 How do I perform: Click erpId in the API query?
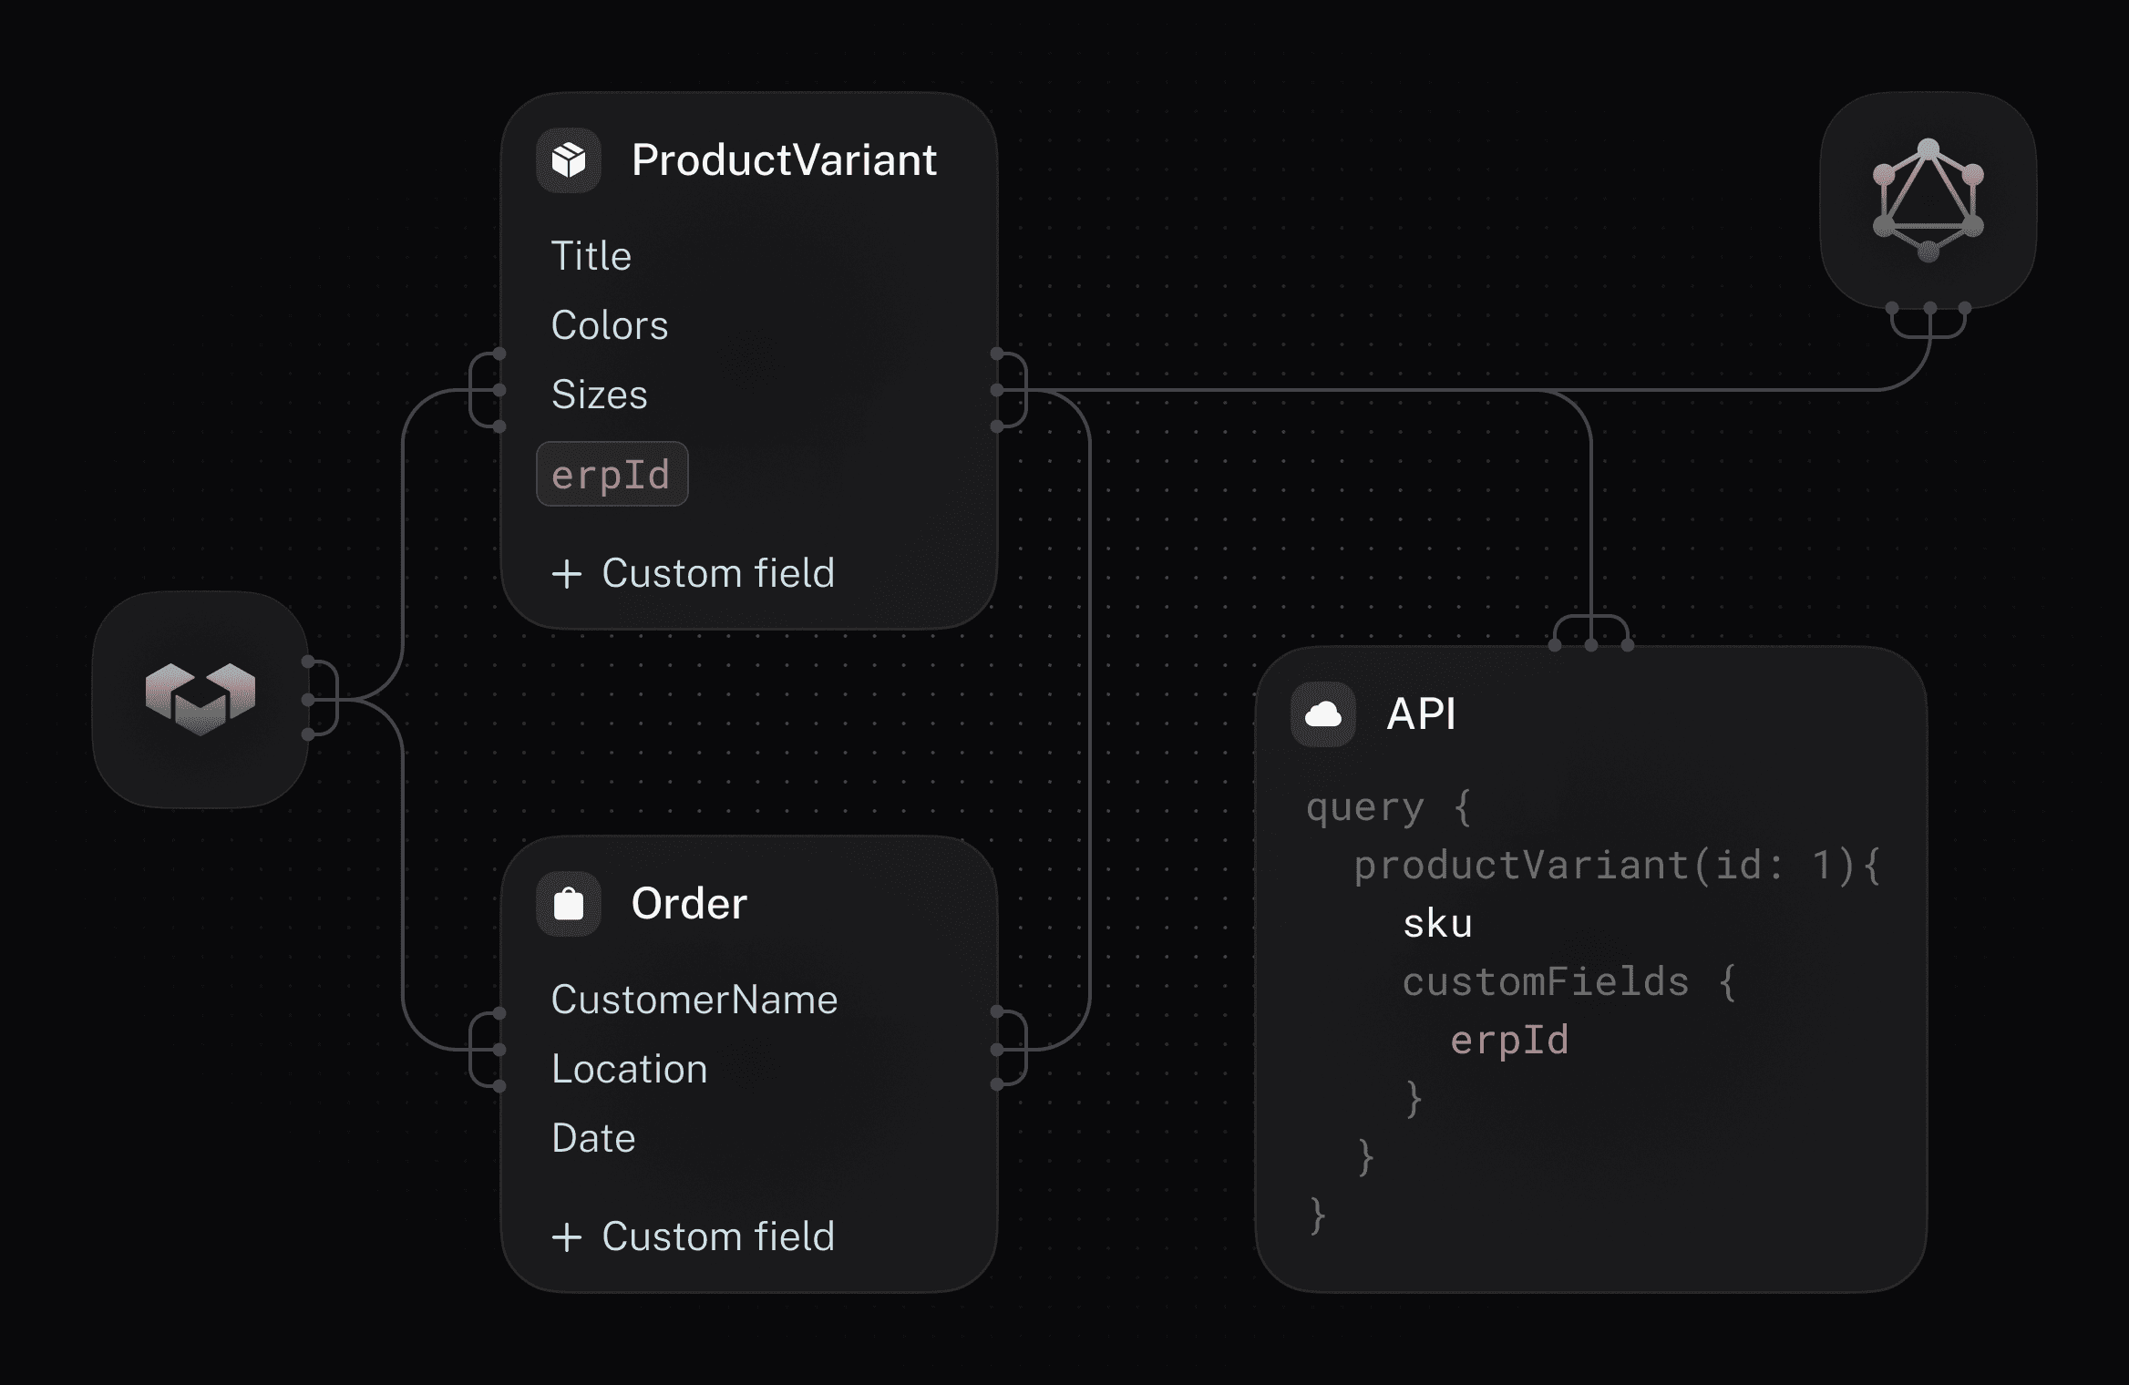[x=1509, y=1040]
